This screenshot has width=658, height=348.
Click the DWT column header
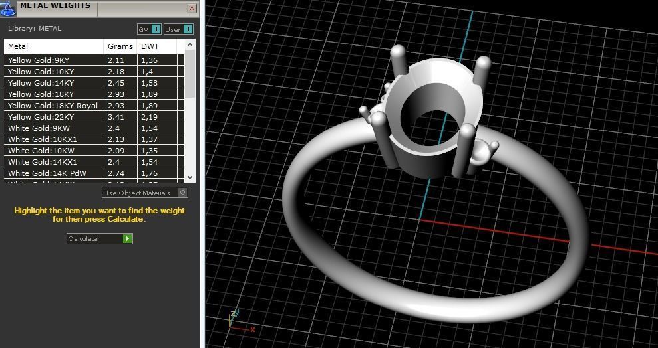click(157, 46)
